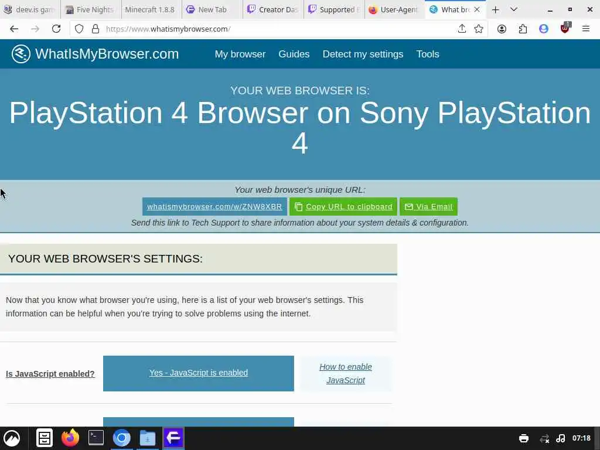Image resolution: width=600 pixels, height=450 pixels.
Task: Show site security padlock information
Action: click(96, 29)
